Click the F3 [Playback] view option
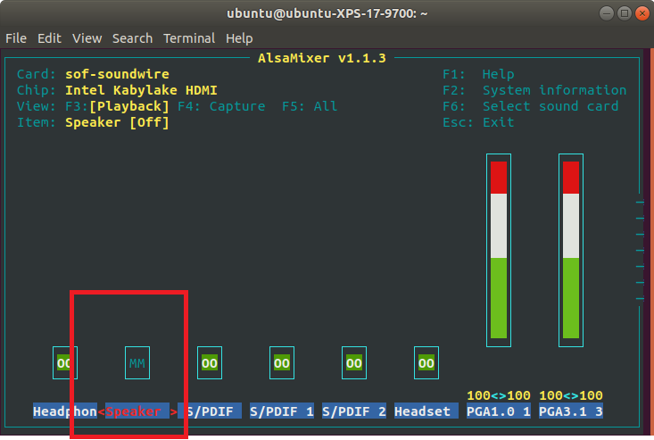The height and width of the screenshot is (440, 654). (x=117, y=106)
